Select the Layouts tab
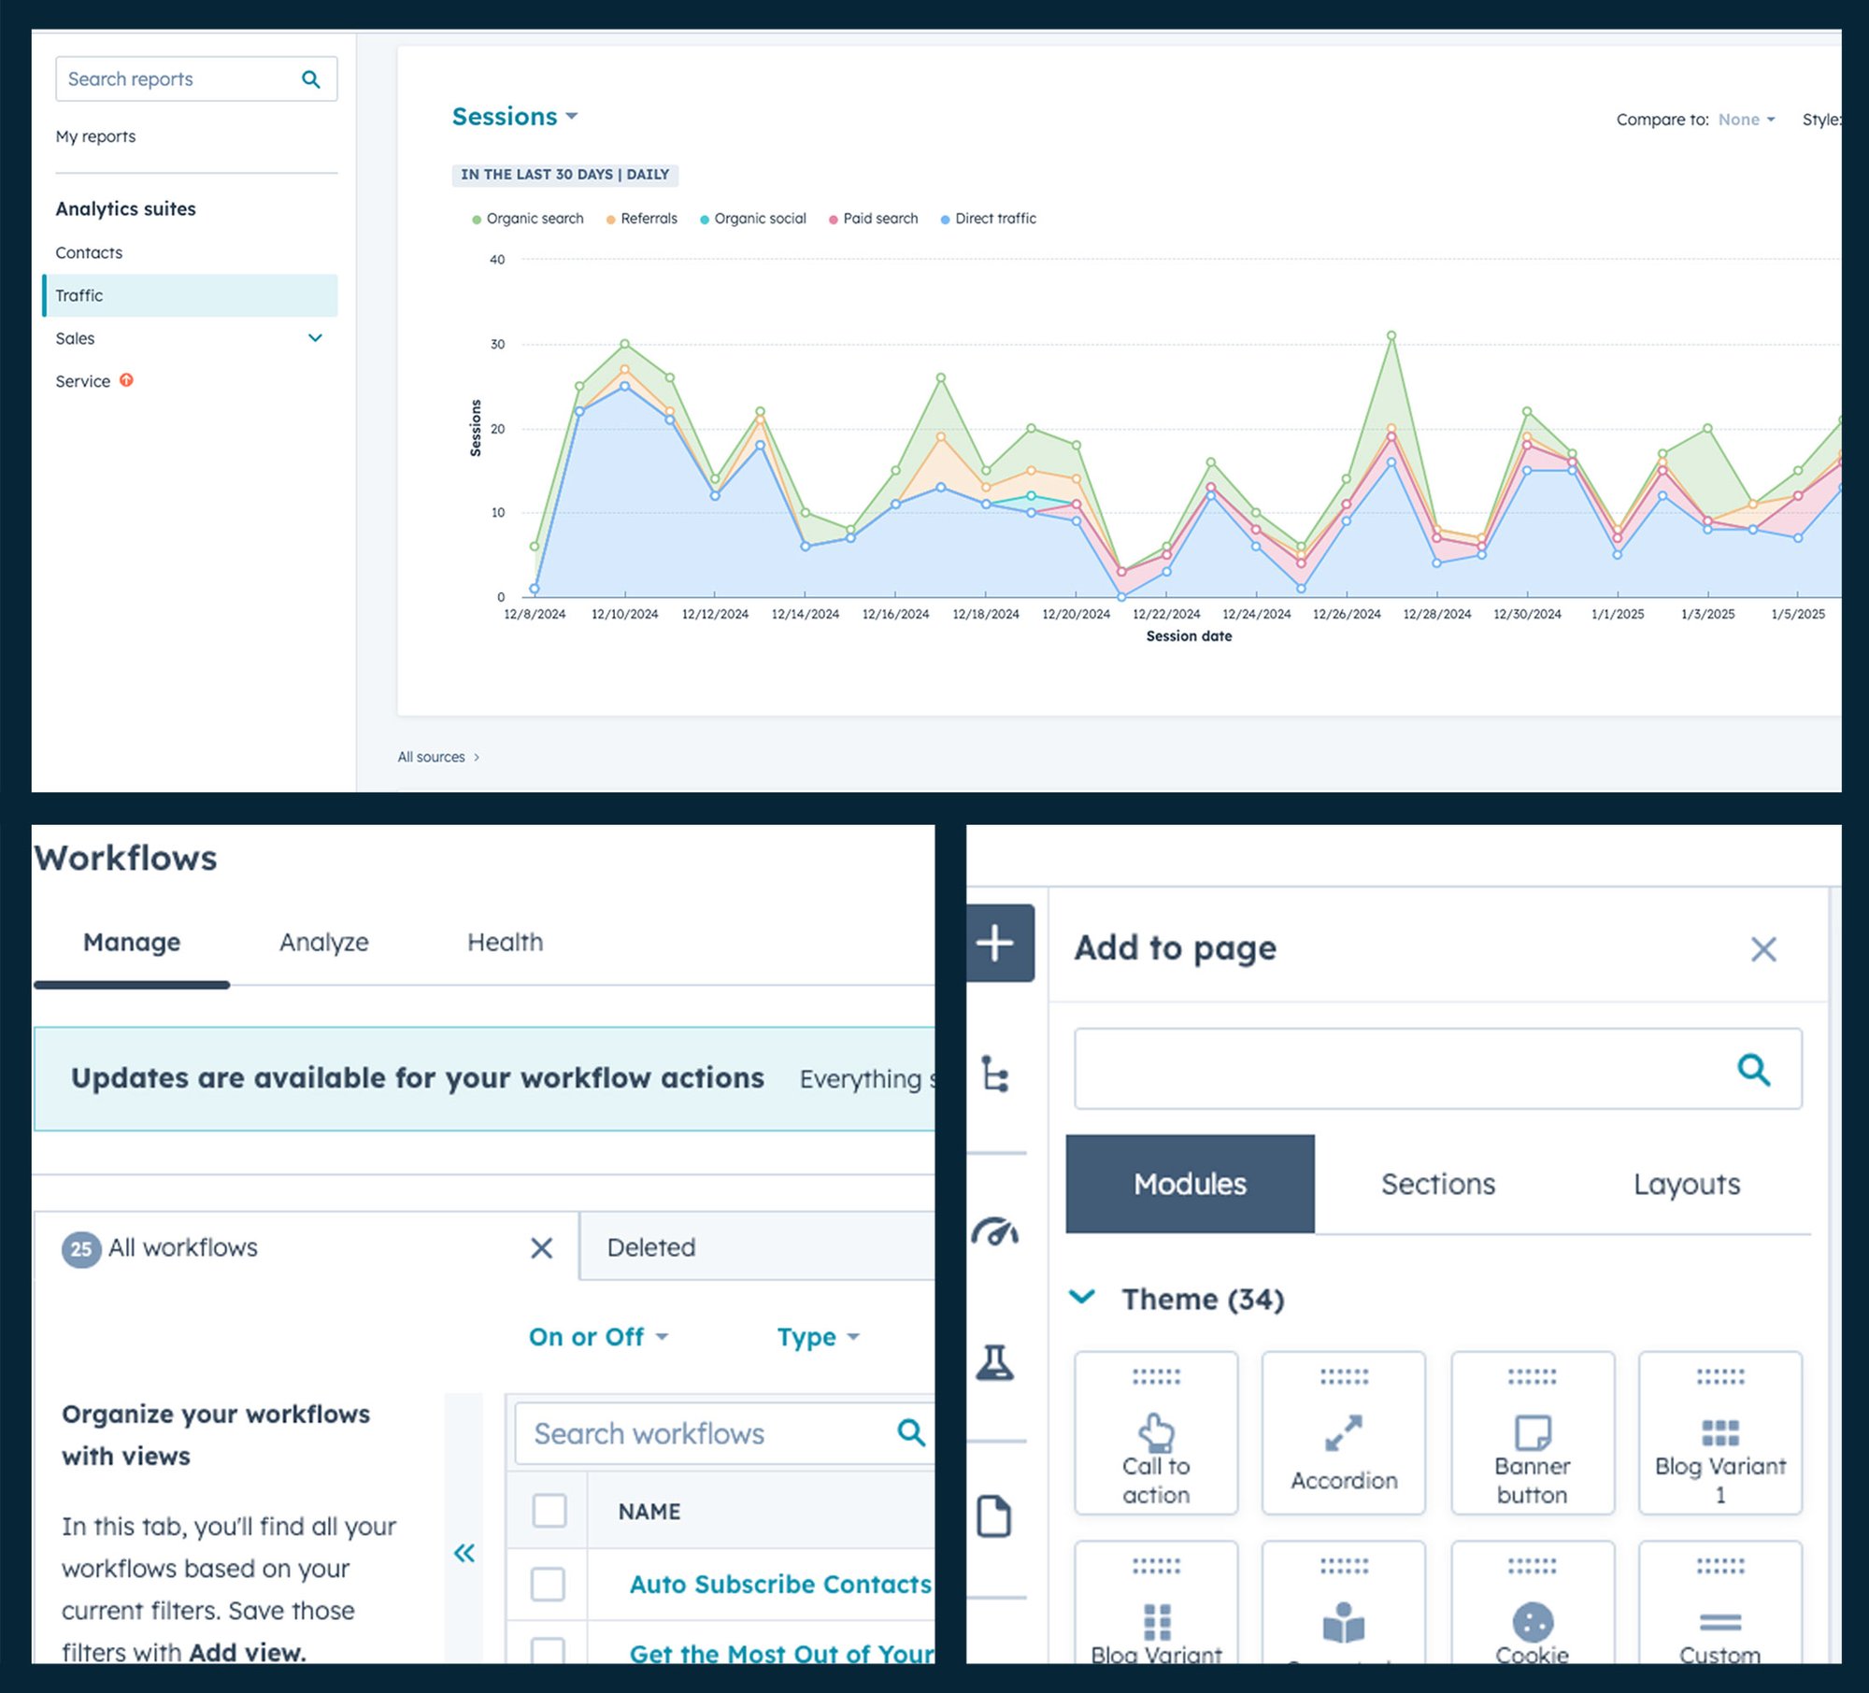 click(1687, 1184)
